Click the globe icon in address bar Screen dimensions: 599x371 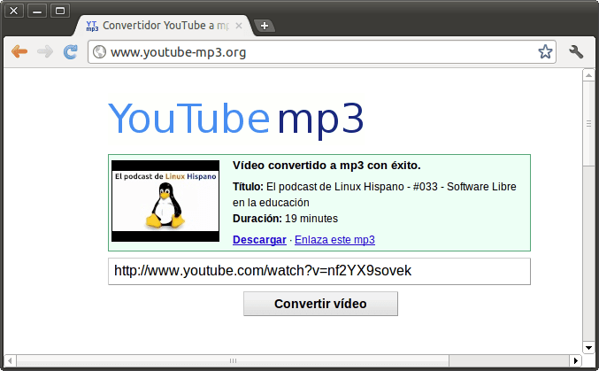click(x=99, y=51)
